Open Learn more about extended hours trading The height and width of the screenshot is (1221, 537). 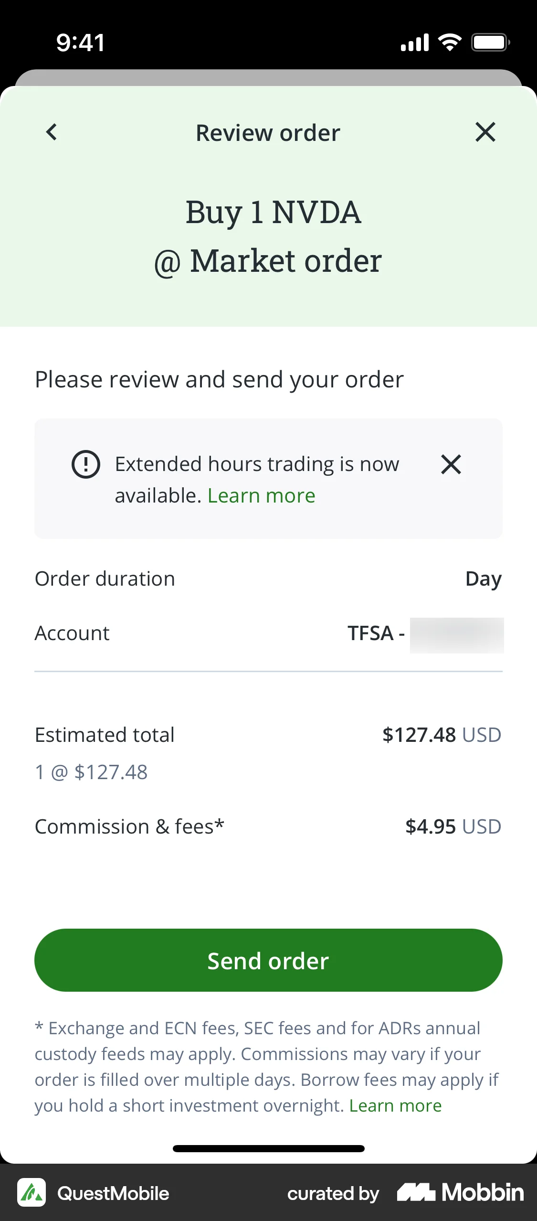(262, 496)
